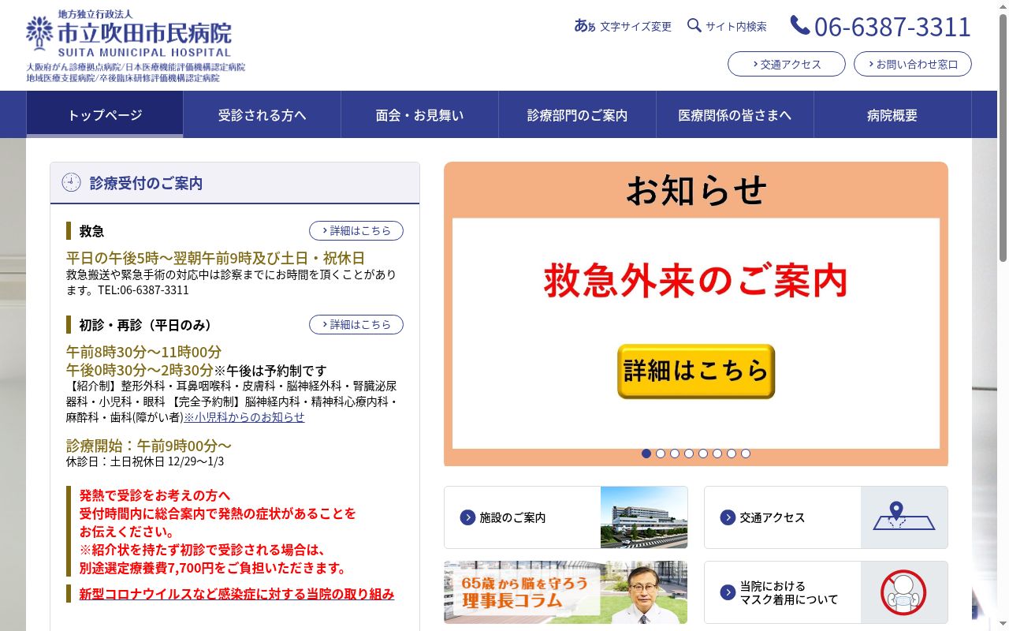
Task: Click the magnifier site search icon
Action: click(x=694, y=25)
